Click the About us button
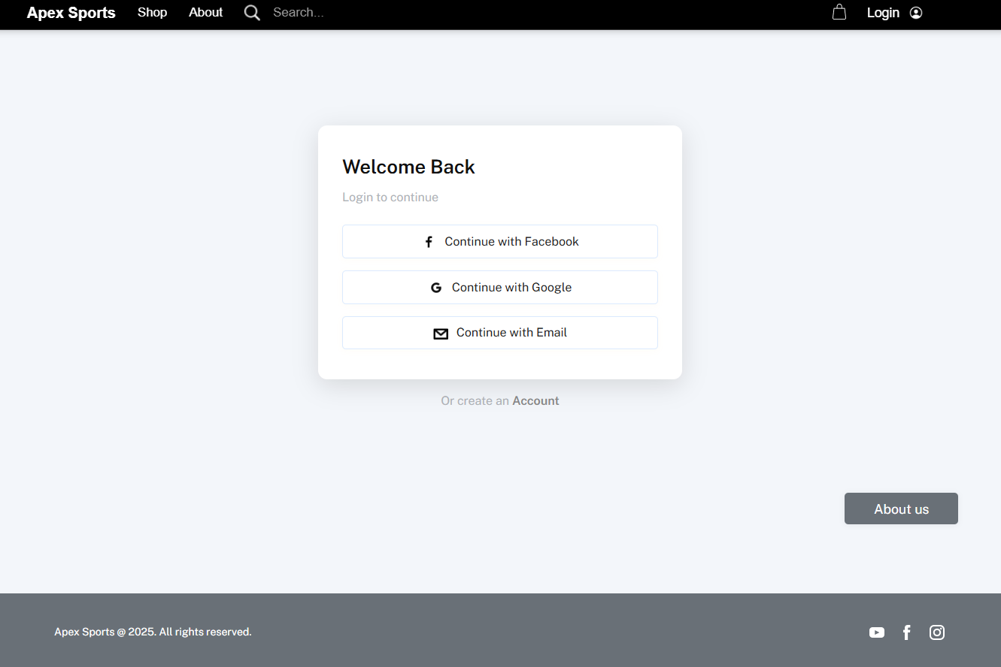The width and height of the screenshot is (1001, 667). tap(901, 509)
